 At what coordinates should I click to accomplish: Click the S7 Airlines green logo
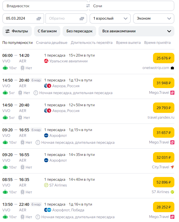46,185
